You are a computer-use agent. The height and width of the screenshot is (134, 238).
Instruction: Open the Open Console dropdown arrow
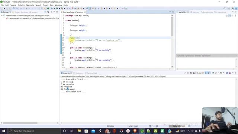[x=223, y=73]
